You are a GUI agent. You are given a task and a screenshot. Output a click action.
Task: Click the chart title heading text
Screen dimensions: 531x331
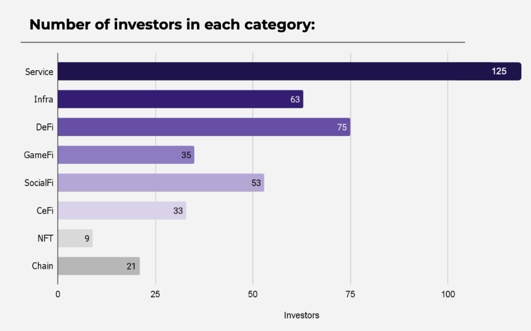click(x=172, y=24)
